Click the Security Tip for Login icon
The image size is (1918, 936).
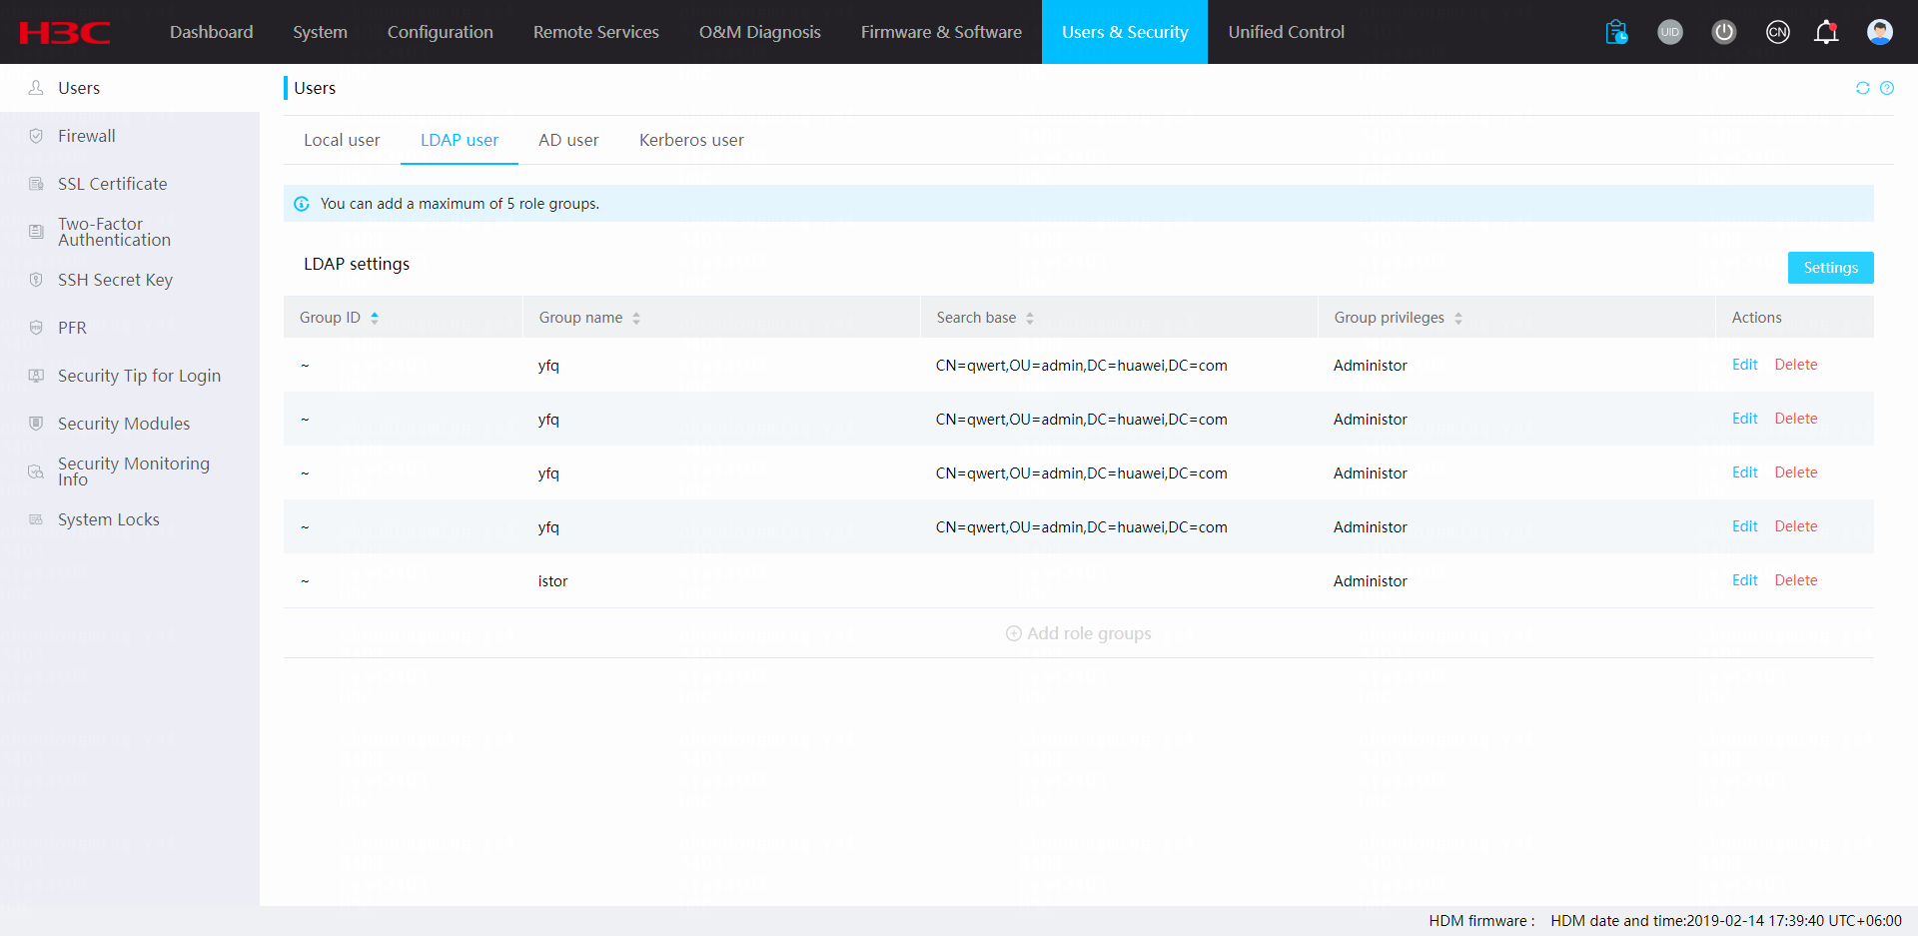36,376
